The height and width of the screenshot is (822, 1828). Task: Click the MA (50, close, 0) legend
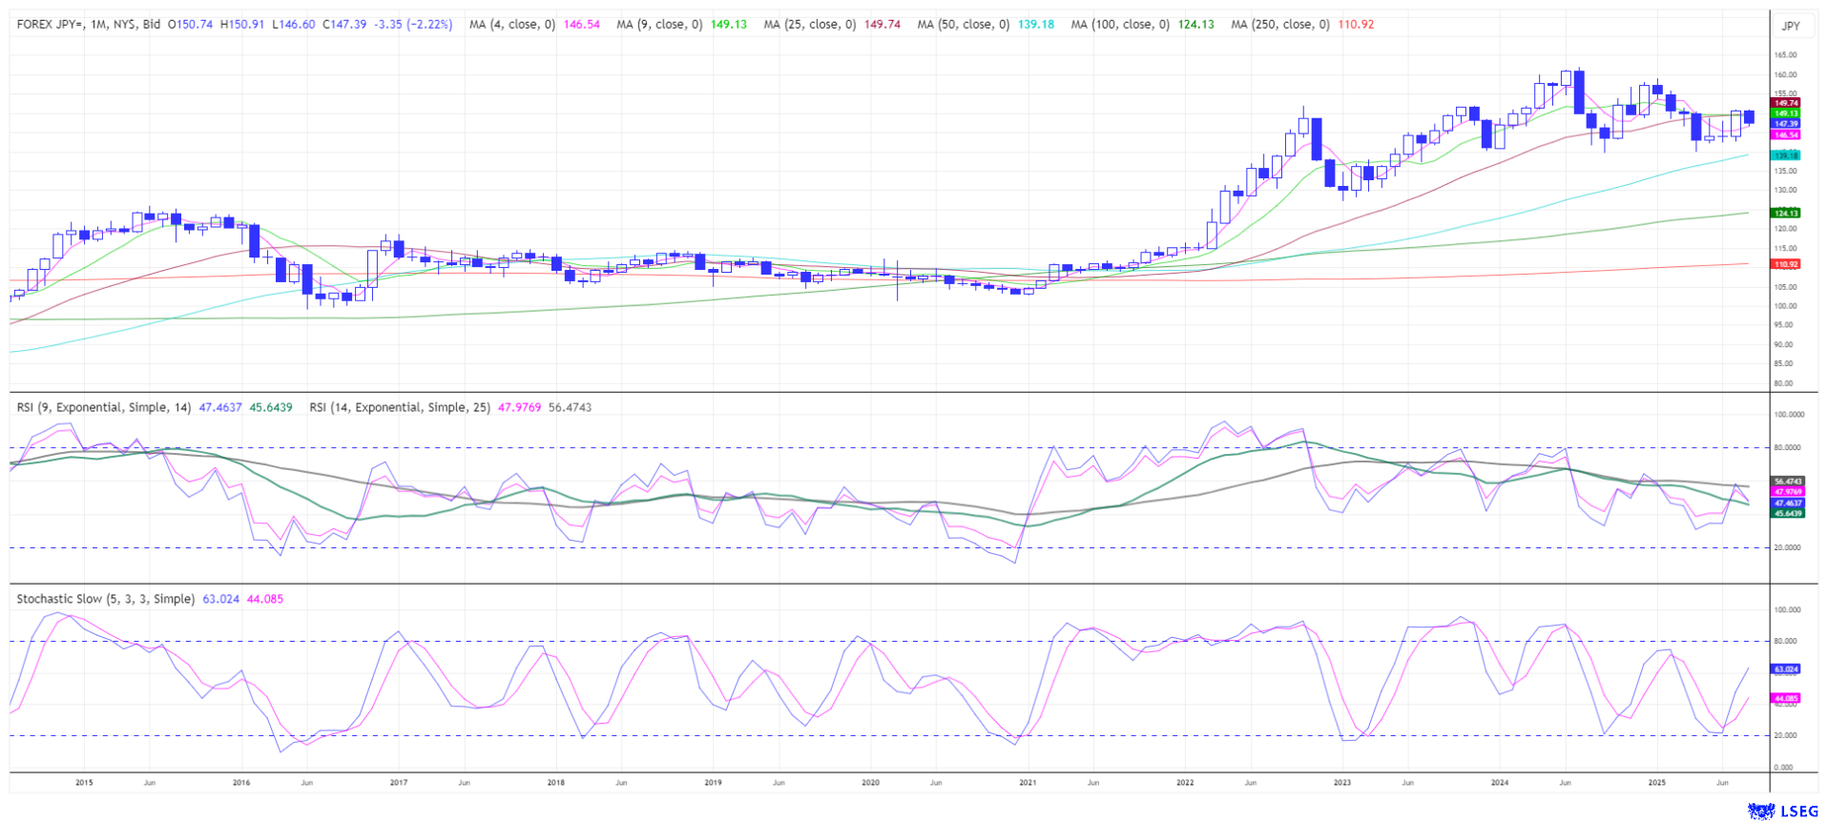tap(963, 24)
